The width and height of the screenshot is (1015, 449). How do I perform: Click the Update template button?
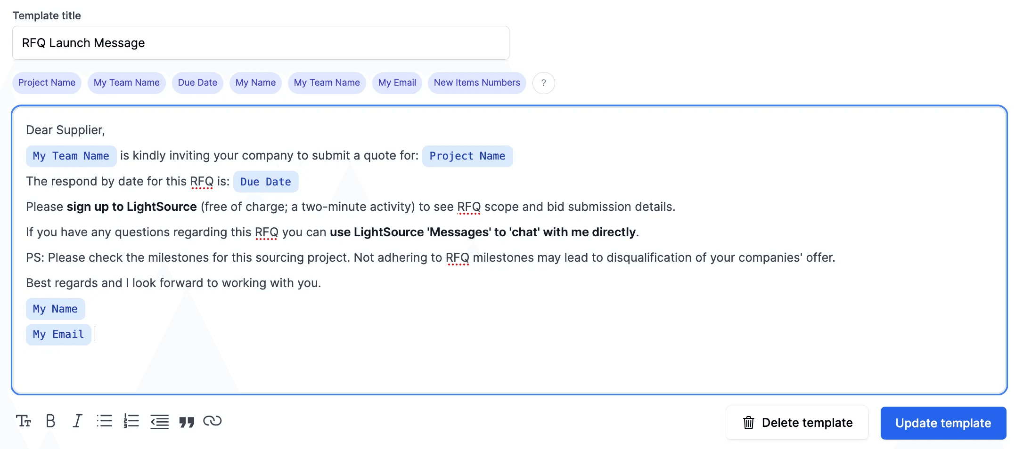coord(943,423)
